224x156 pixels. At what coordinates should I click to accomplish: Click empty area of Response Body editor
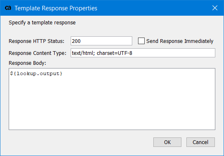pyautogui.click(x=112, y=103)
